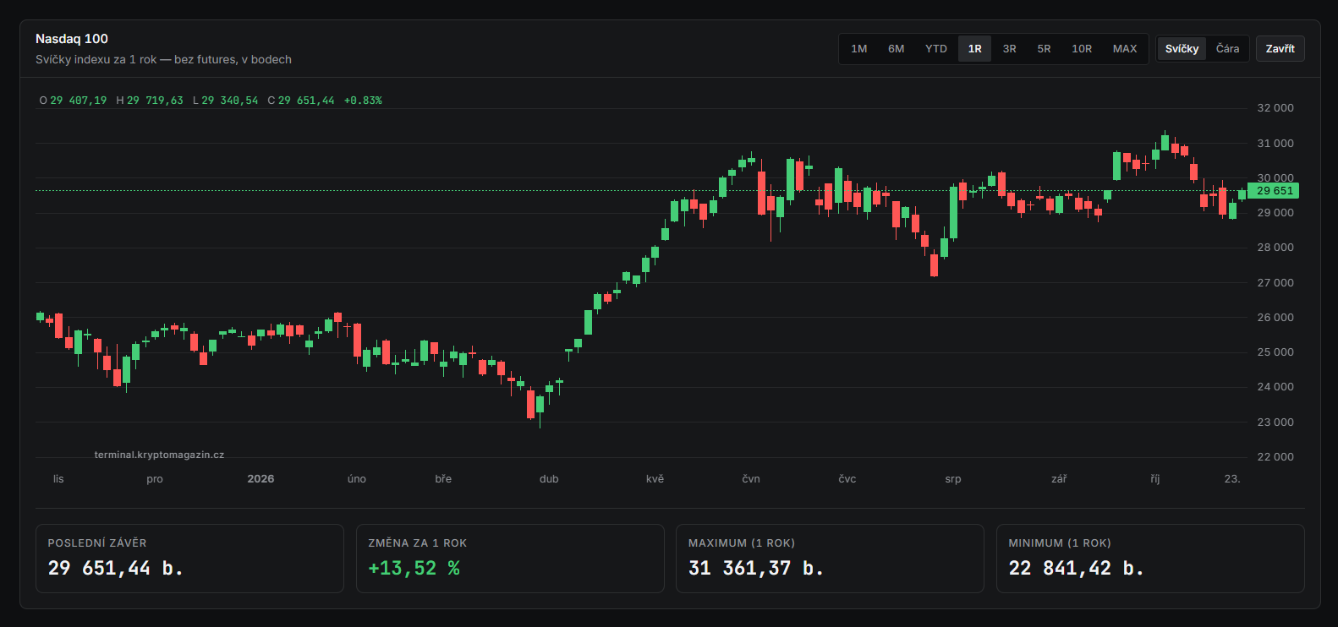Choose the YTD range
This screenshot has height=627, width=1338.
point(935,49)
